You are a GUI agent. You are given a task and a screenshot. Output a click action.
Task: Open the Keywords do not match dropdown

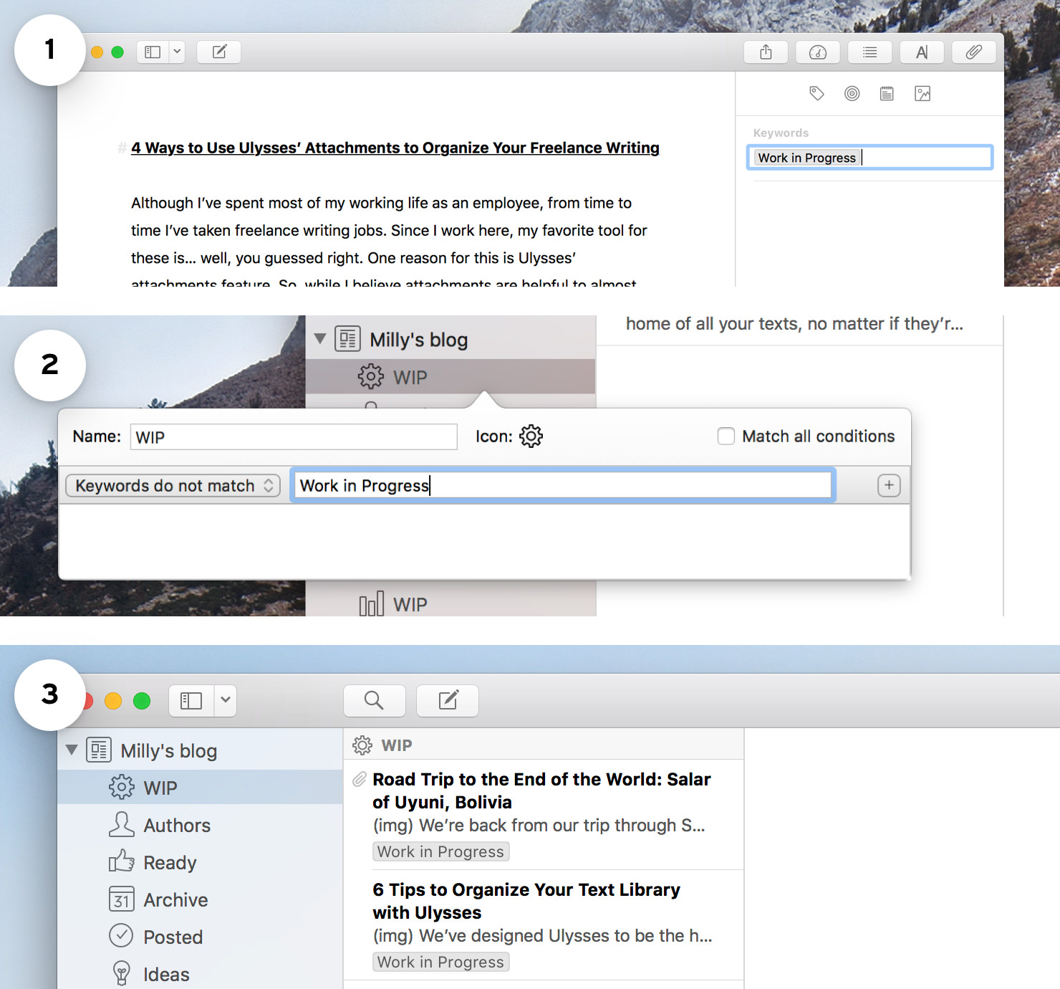point(173,486)
